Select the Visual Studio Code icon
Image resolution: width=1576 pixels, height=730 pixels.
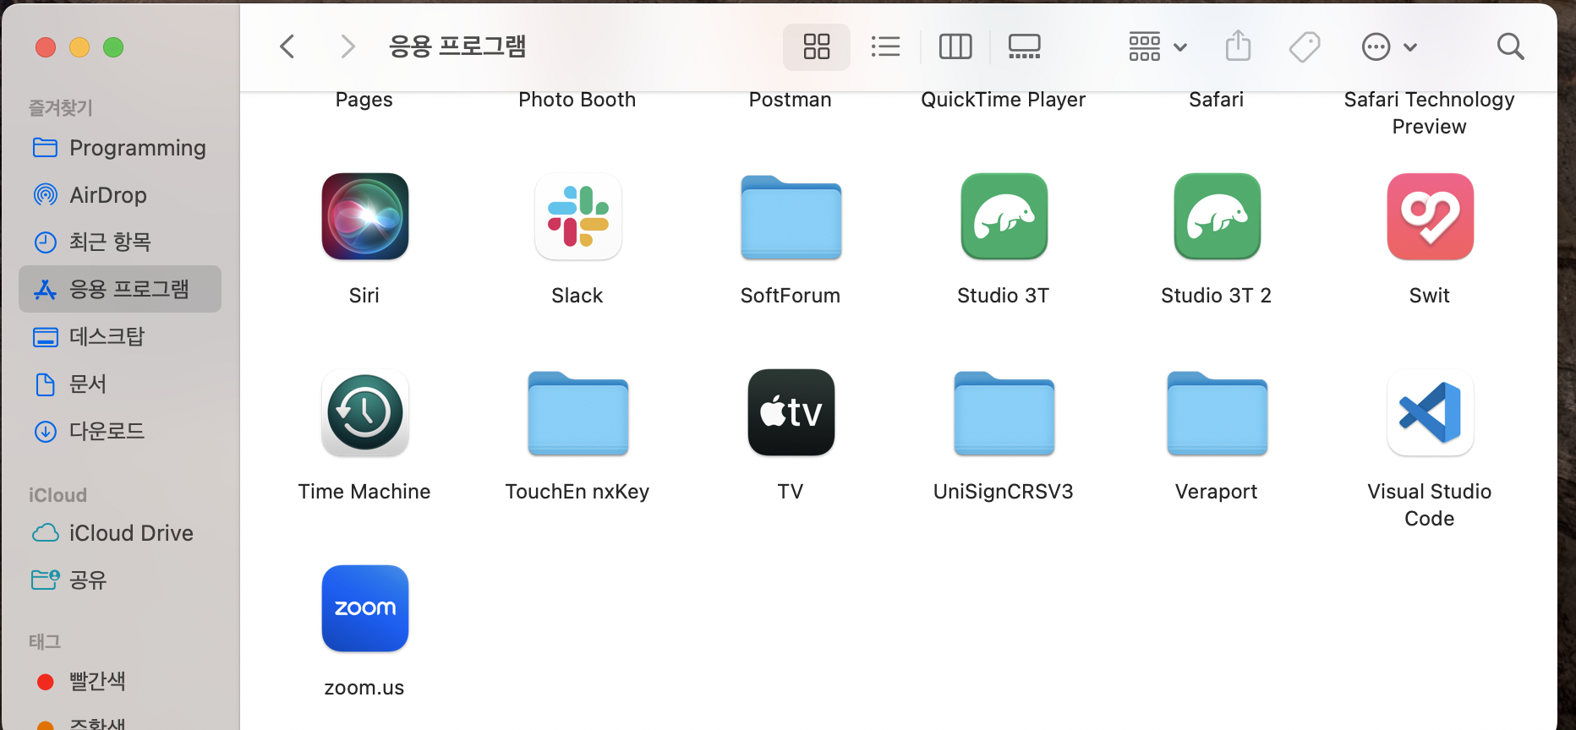point(1430,412)
